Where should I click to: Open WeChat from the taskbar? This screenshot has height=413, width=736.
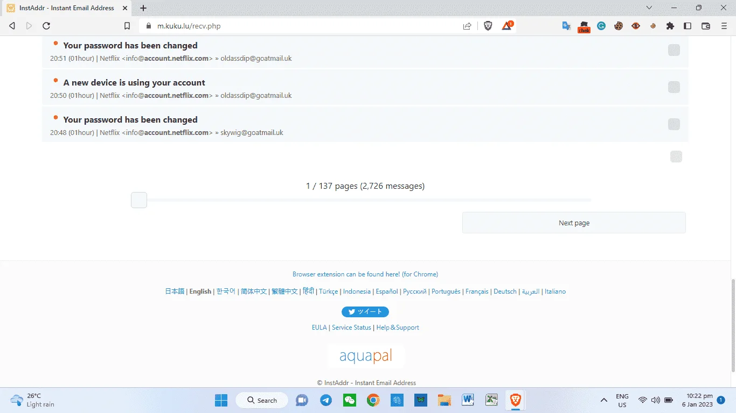350,400
